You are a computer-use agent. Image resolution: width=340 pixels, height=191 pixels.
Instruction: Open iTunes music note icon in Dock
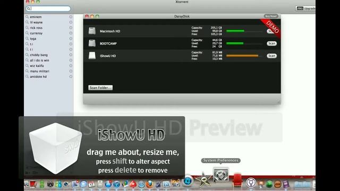coord(116,184)
